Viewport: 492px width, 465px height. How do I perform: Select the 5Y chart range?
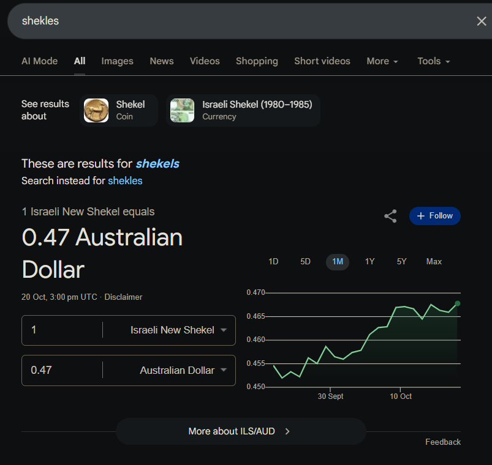402,262
